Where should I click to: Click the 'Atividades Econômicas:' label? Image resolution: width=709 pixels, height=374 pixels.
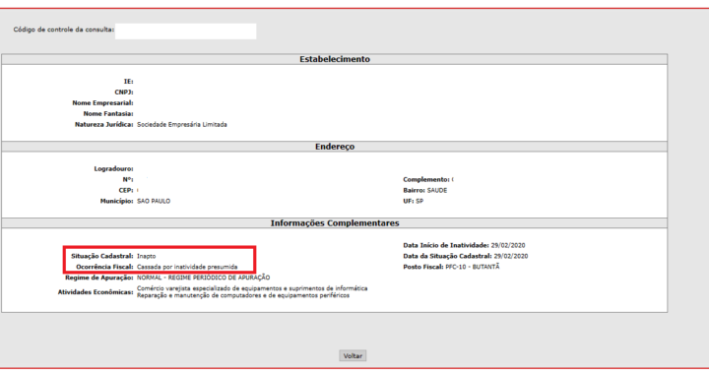(96, 292)
